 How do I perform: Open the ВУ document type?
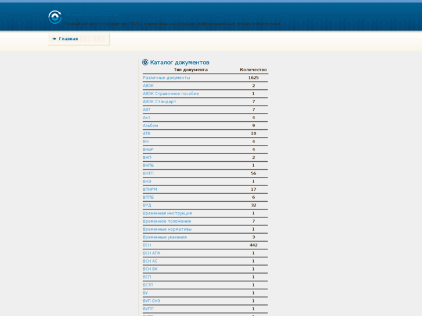click(145, 293)
